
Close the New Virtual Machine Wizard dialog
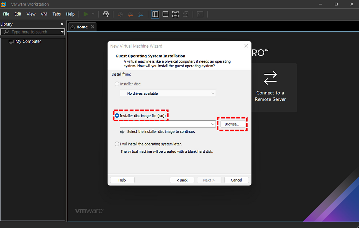[x=246, y=46]
